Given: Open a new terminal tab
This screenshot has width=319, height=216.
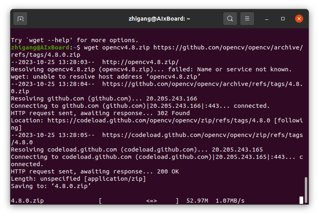Looking at the screenshot, I should coord(20,19).
